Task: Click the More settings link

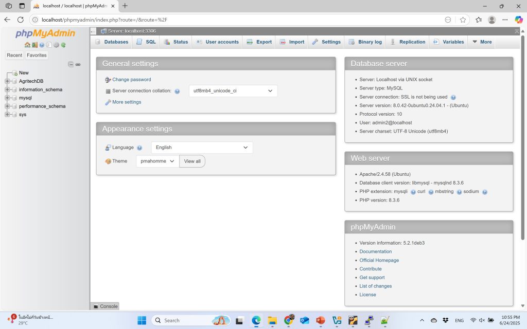Action: click(127, 102)
